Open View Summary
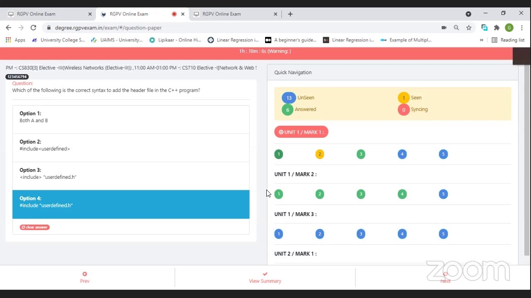Viewport: 531px width, 298px height. (x=265, y=277)
